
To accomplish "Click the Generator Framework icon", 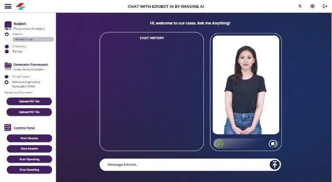I will click(x=8, y=66).
